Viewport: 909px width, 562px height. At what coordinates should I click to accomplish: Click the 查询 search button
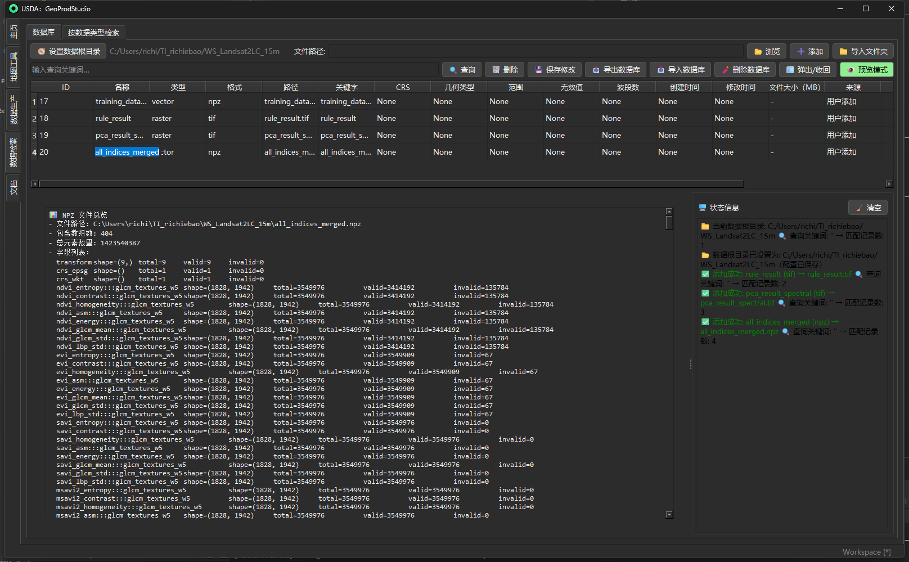(461, 70)
